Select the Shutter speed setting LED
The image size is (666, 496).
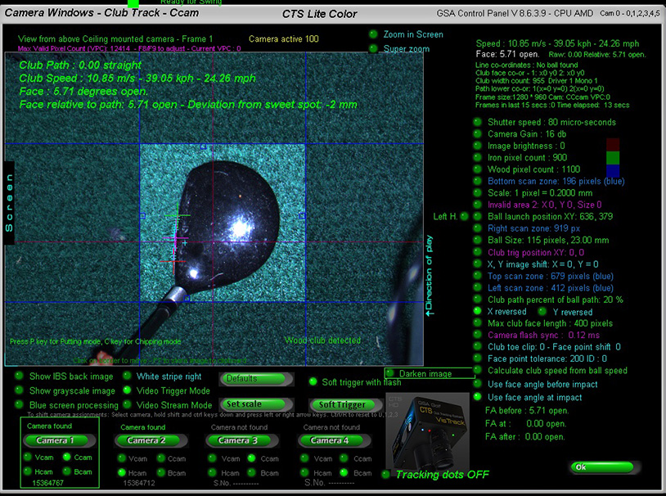(x=478, y=122)
